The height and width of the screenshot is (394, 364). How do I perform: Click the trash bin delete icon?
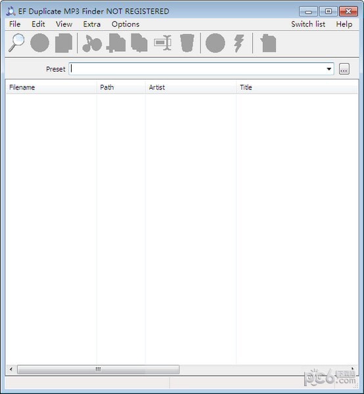pyautogui.click(x=187, y=43)
